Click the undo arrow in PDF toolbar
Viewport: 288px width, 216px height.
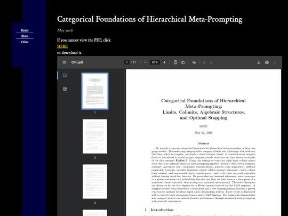204,62
